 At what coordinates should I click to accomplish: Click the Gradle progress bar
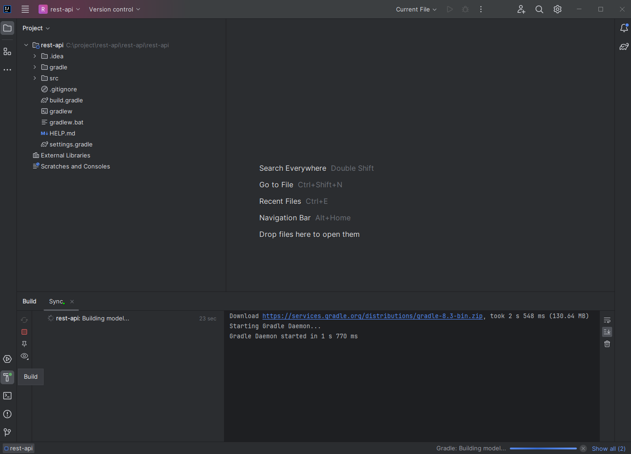point(543,448)
